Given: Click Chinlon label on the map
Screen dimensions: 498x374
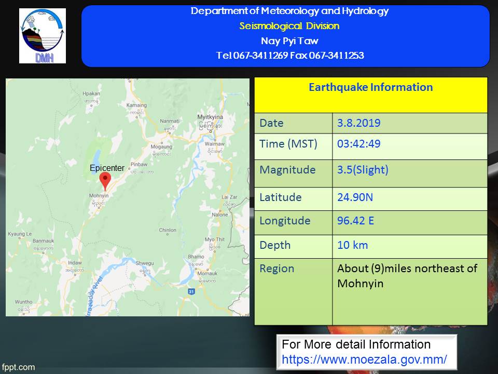Looking at the screenshot, I should 168,230.
